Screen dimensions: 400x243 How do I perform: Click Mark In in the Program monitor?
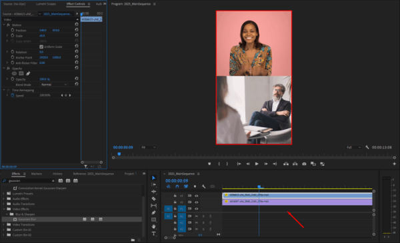(219, 164)
